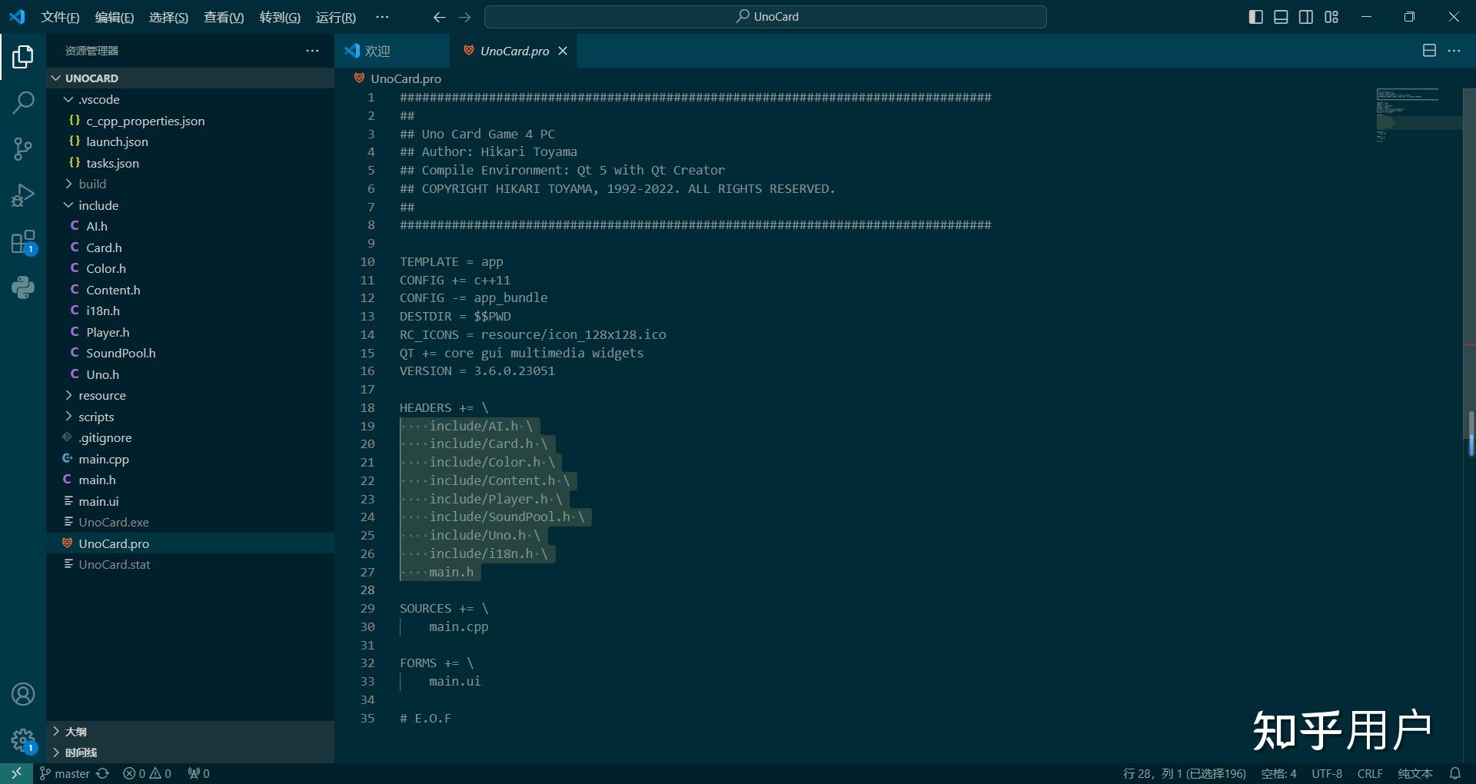
Task: Open the 文件(F) menu
Action: pos(60,17)
